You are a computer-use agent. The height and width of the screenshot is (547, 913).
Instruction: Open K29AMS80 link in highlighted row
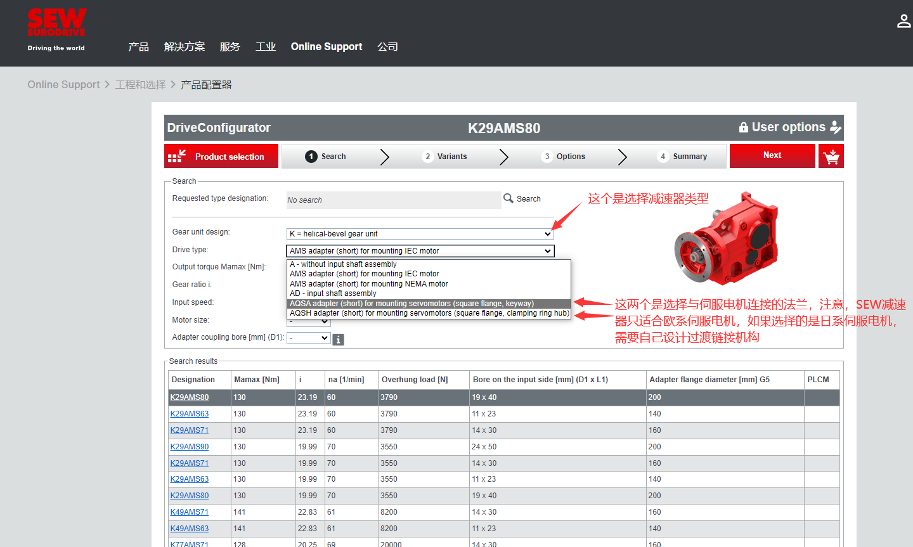click(190, 397)
